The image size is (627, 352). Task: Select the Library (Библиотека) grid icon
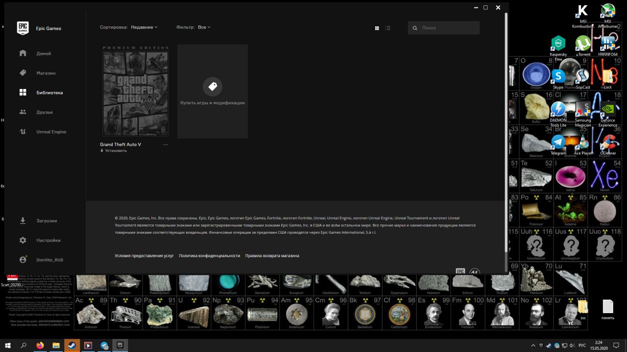pyautogui.click(x=23, y=92)
